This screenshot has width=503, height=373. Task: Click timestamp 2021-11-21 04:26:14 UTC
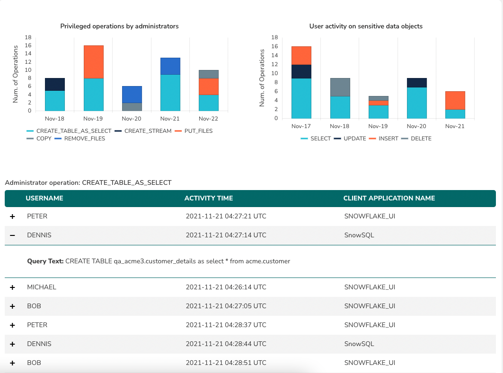[226, 287]
